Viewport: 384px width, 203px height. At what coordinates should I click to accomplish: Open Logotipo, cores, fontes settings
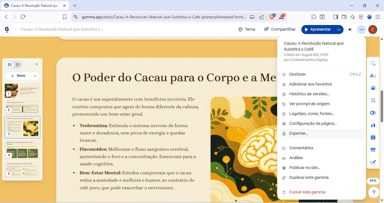click(321, 114)
